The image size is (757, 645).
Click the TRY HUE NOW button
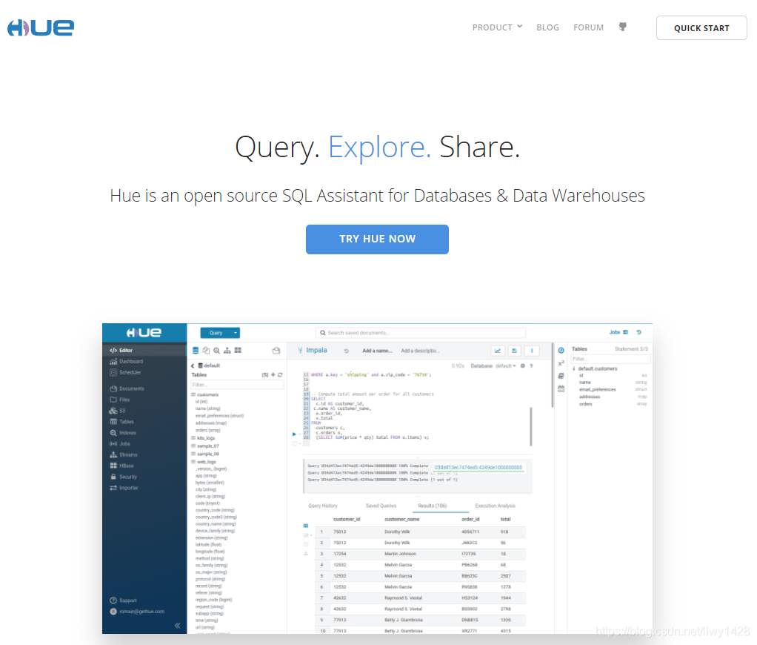pos(377,239)
